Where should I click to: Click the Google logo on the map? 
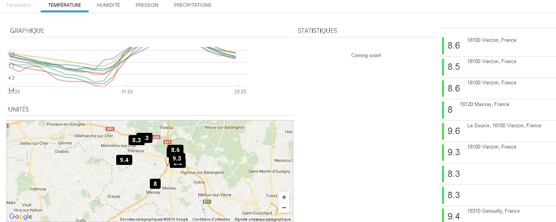(x=21, y=216)
